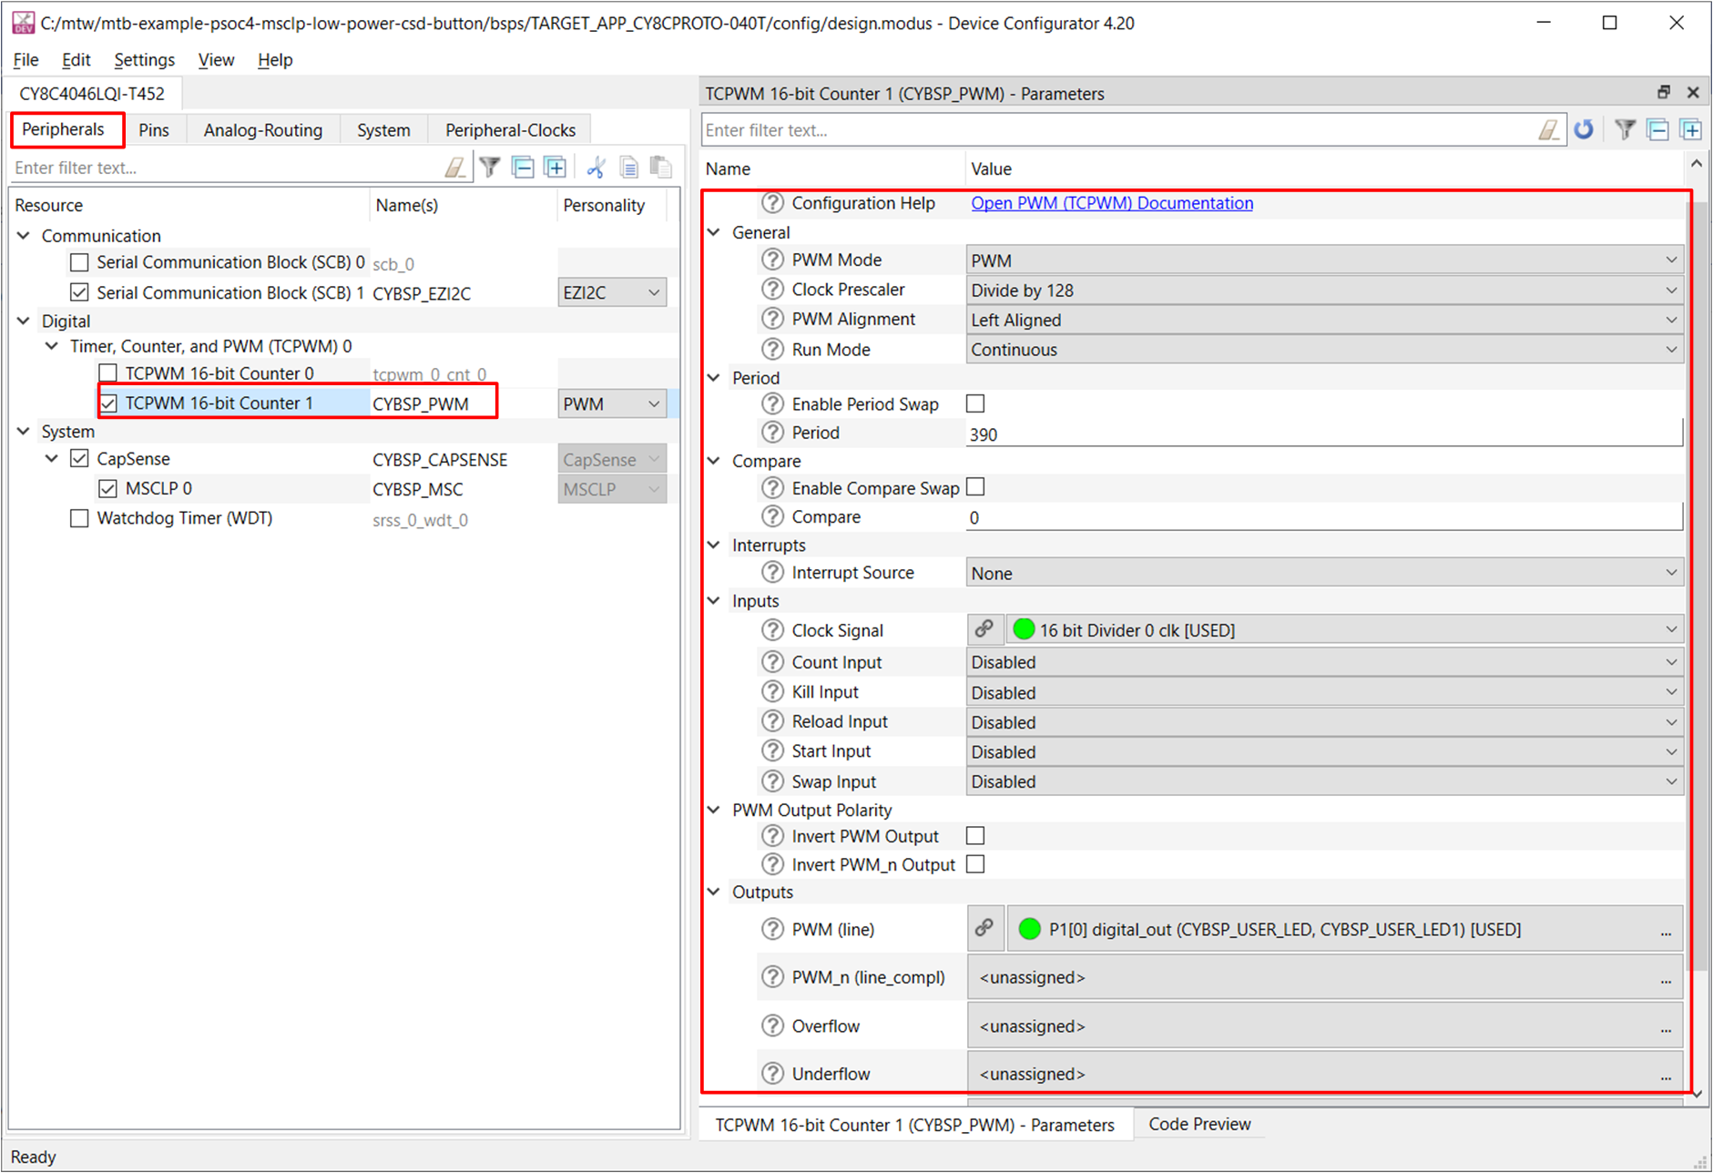Collapse the Outputs parameter group

tap(714, 892)
